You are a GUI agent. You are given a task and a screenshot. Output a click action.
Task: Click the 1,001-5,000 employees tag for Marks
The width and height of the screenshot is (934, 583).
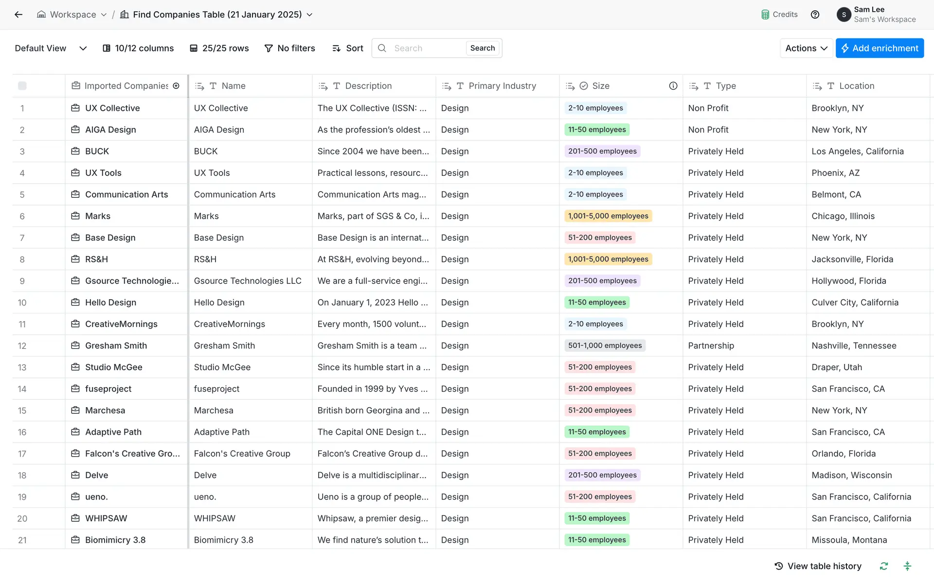[x=608, y=216]
